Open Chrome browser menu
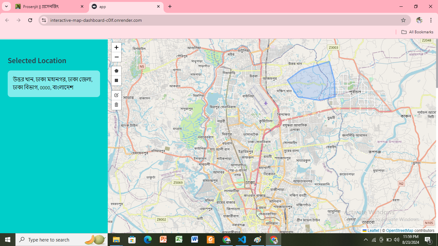This screenshot has width=438, height=246. point(431,20)
